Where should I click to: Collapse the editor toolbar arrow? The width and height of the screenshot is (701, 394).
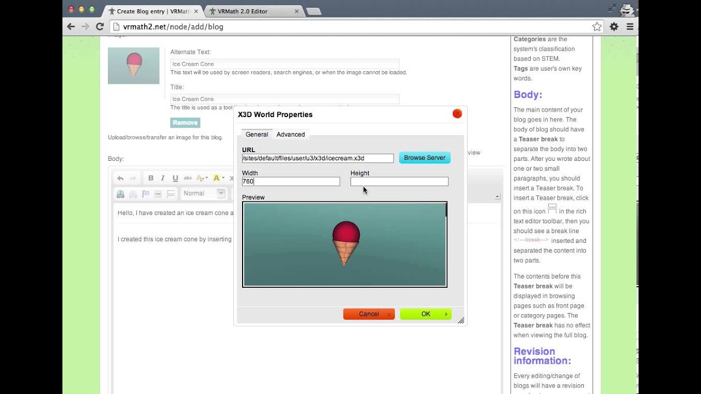(x=497, y=196)
